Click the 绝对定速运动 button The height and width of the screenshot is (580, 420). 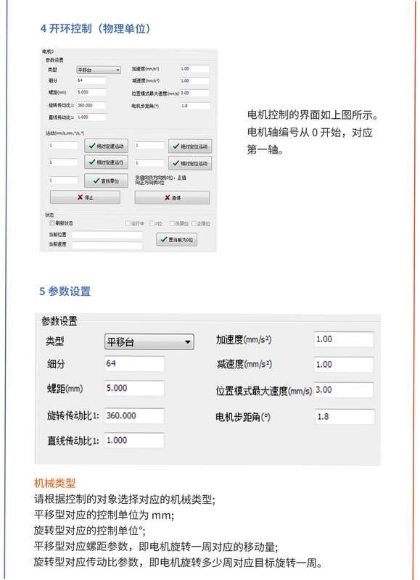tap(106, 146)
